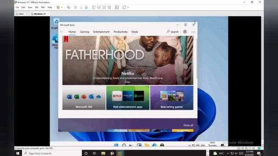Select the Store Home tab

72,32
